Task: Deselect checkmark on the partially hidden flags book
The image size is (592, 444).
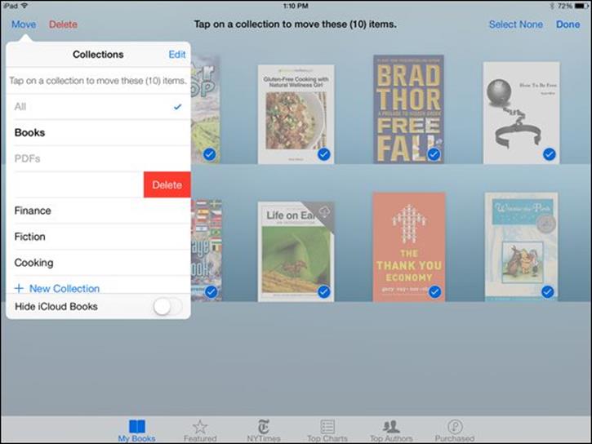Action: coord(211,291)
